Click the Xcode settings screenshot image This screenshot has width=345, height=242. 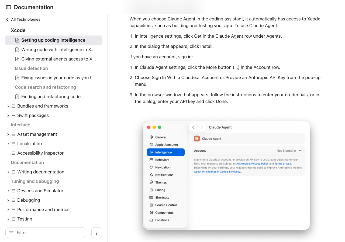click(x=226, y=175)
